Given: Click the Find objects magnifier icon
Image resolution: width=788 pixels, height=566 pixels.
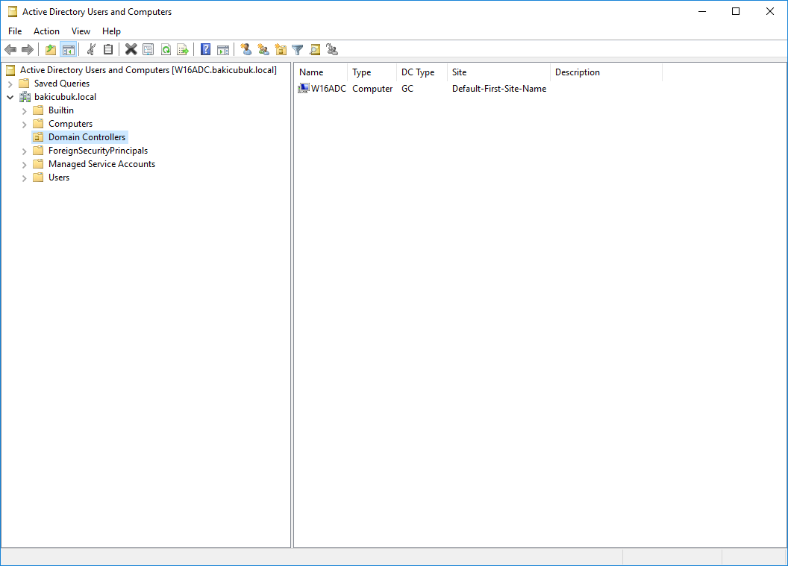Looking at the screenshot, I should pos(315,49).
